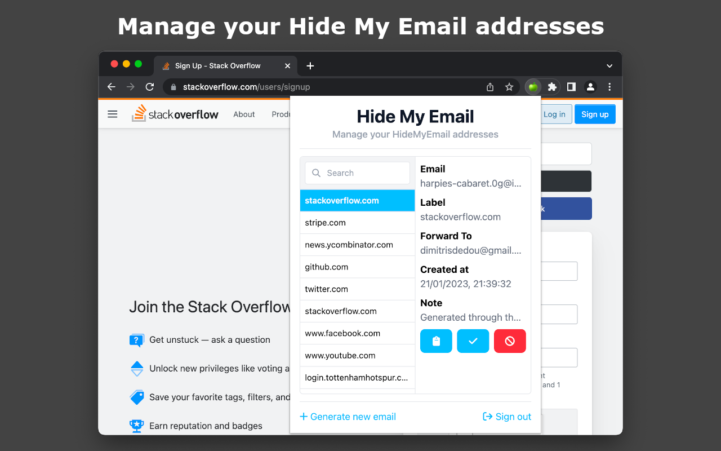Select the About navigation item
This screenshot has width=721, height=451.
point(244,114)
